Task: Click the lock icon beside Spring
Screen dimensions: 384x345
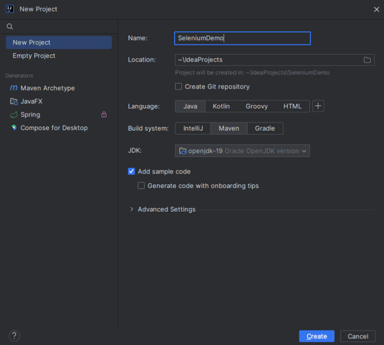Action: coord(104,114)
